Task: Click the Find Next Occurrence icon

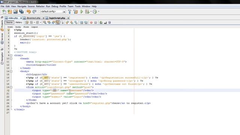Action: (x=53, y=22)
